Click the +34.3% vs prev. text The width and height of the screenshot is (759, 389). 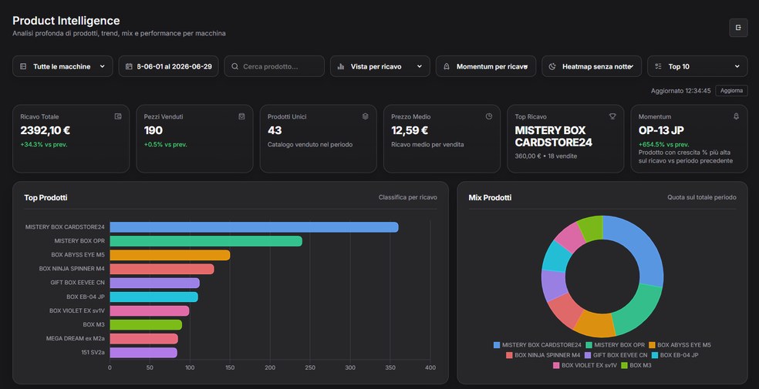(43, 145)
